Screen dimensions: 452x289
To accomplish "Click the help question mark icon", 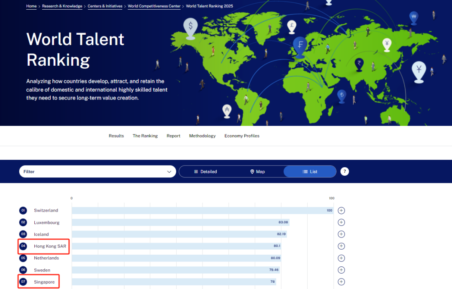I will pyautogui.click(x=344, y=171).
